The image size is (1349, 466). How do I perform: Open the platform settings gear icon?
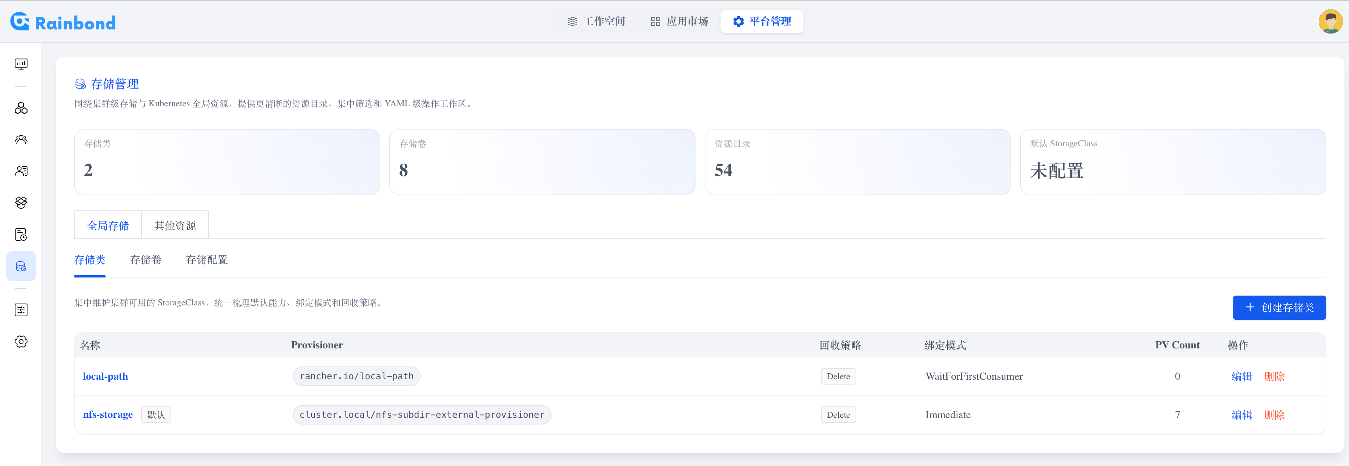(21, 341)
